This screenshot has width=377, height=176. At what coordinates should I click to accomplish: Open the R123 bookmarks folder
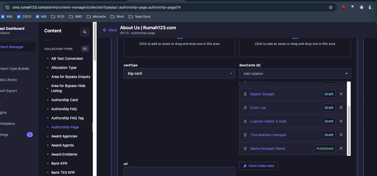click(58, 17)
